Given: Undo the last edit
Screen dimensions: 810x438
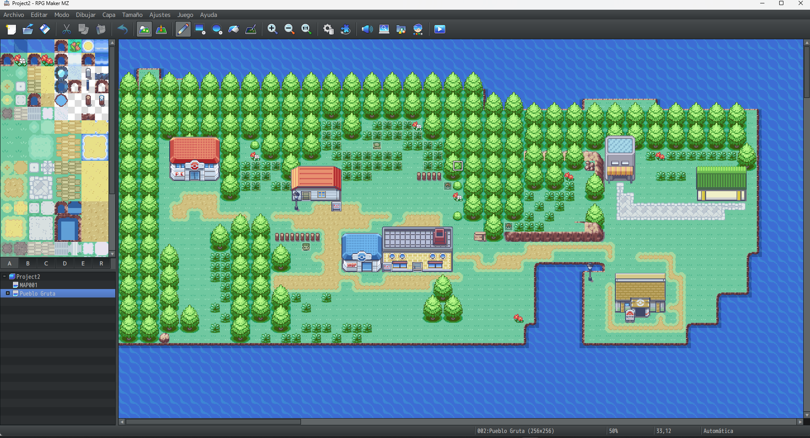Looking at the screenshot, I should click(122, 29).
